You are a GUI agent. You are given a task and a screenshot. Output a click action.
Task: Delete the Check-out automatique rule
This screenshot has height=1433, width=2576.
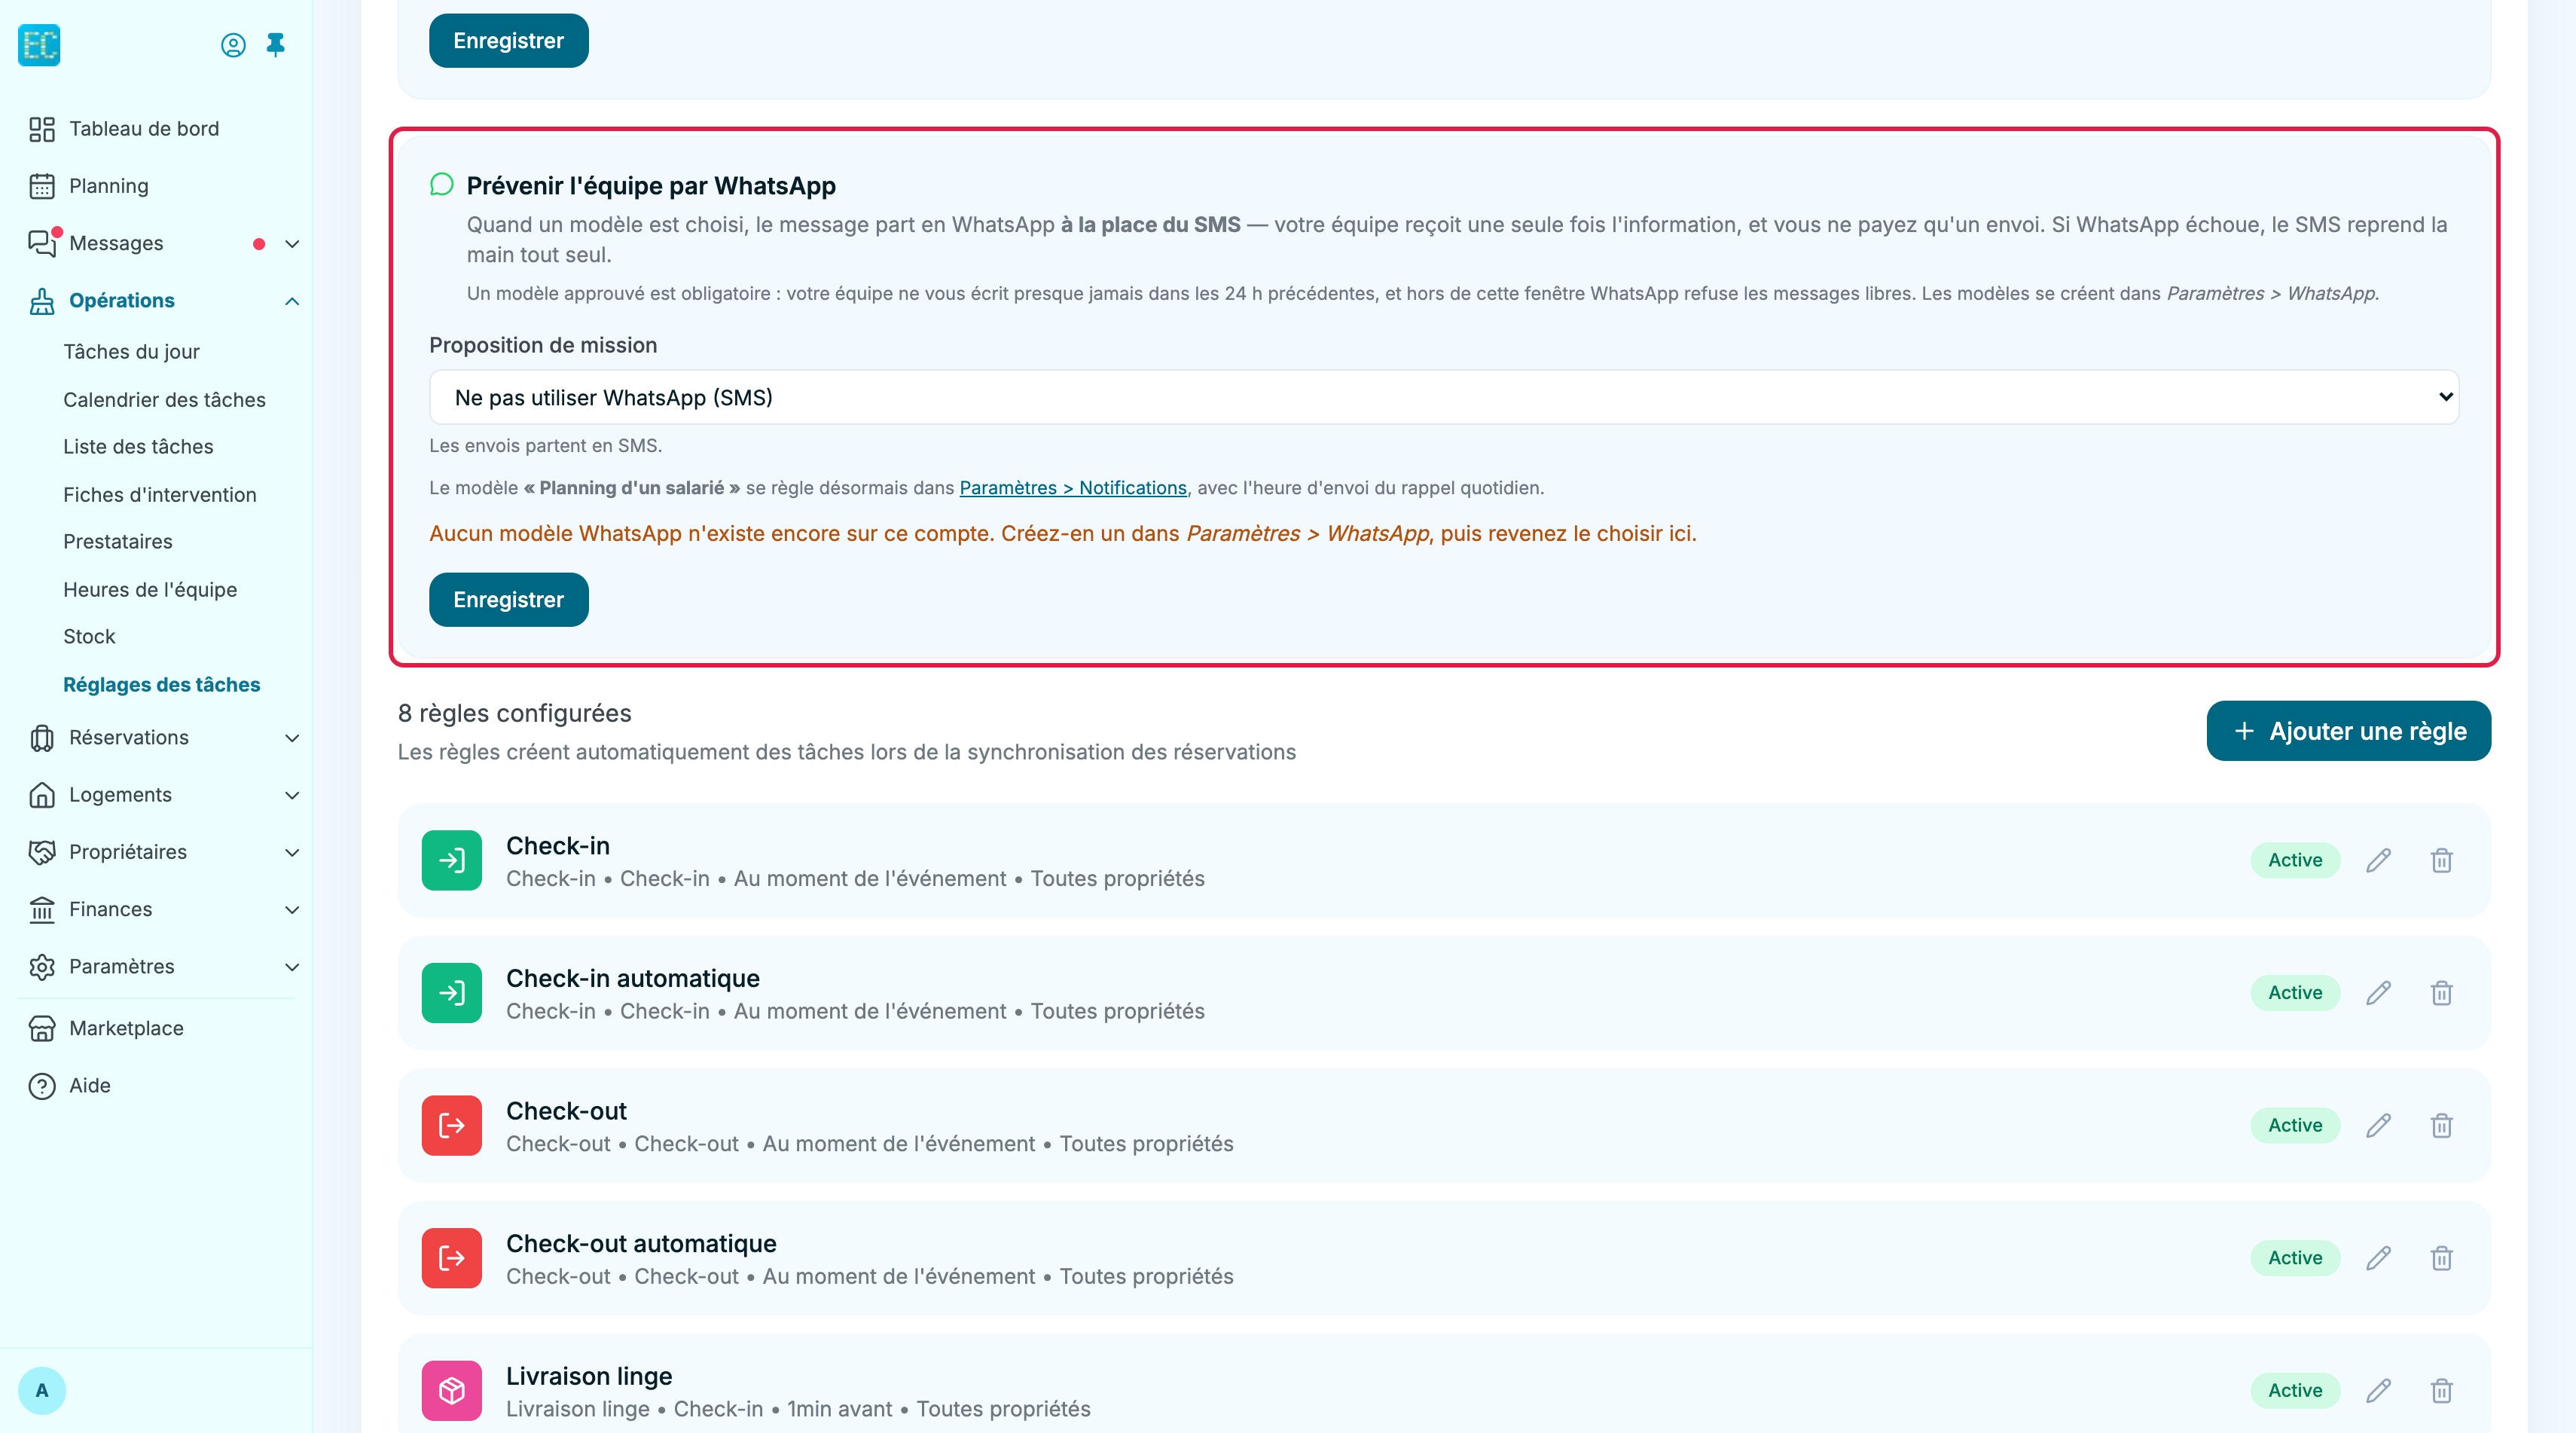pos(2441,1258)
